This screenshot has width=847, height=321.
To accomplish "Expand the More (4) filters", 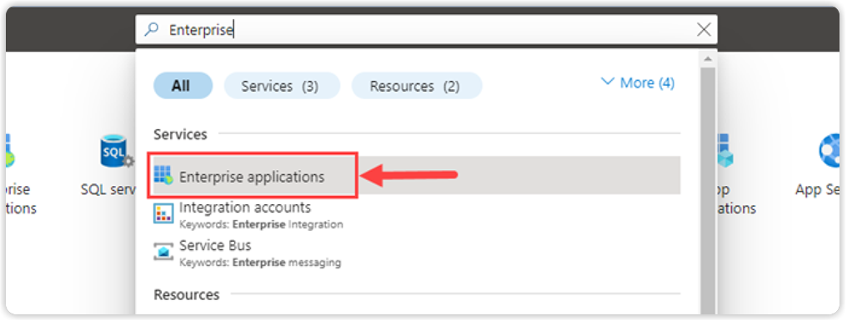I will click(x=638, y=83).
